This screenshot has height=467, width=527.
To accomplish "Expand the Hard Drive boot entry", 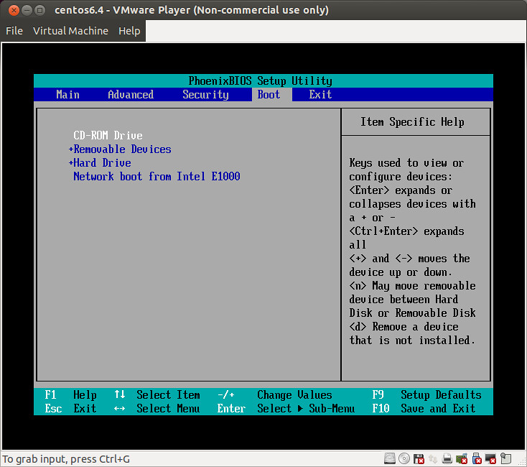I will pos(100,162).
